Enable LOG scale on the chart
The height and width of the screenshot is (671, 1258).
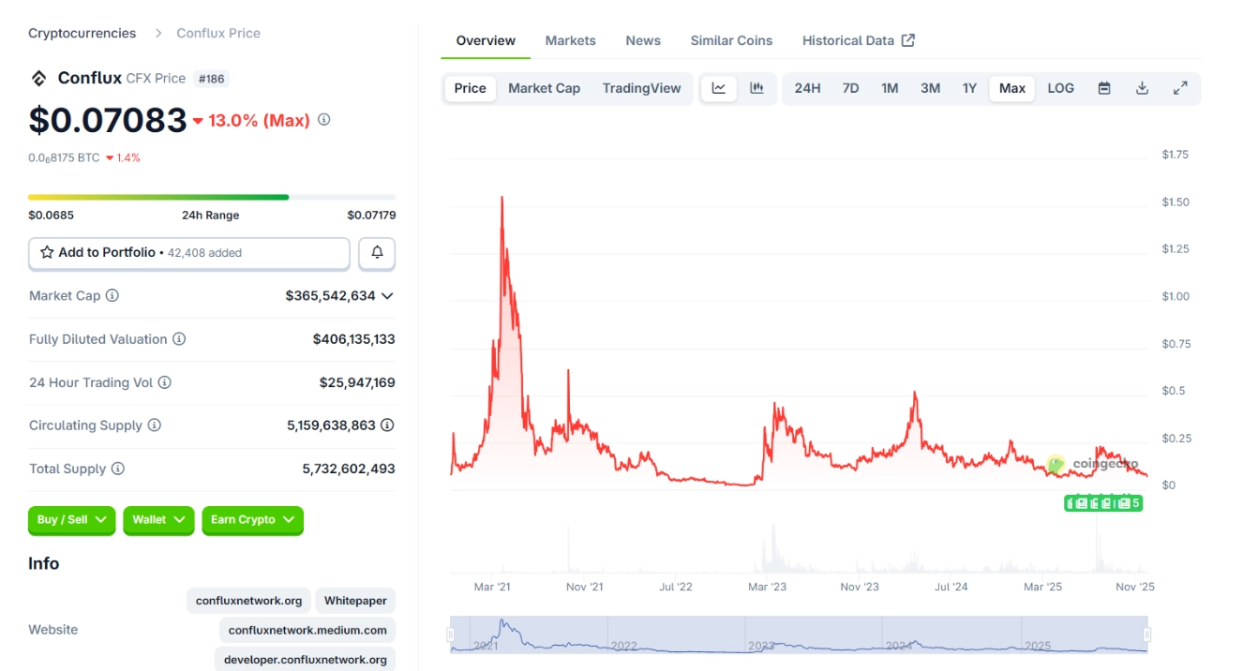[x=1060, y=88]
